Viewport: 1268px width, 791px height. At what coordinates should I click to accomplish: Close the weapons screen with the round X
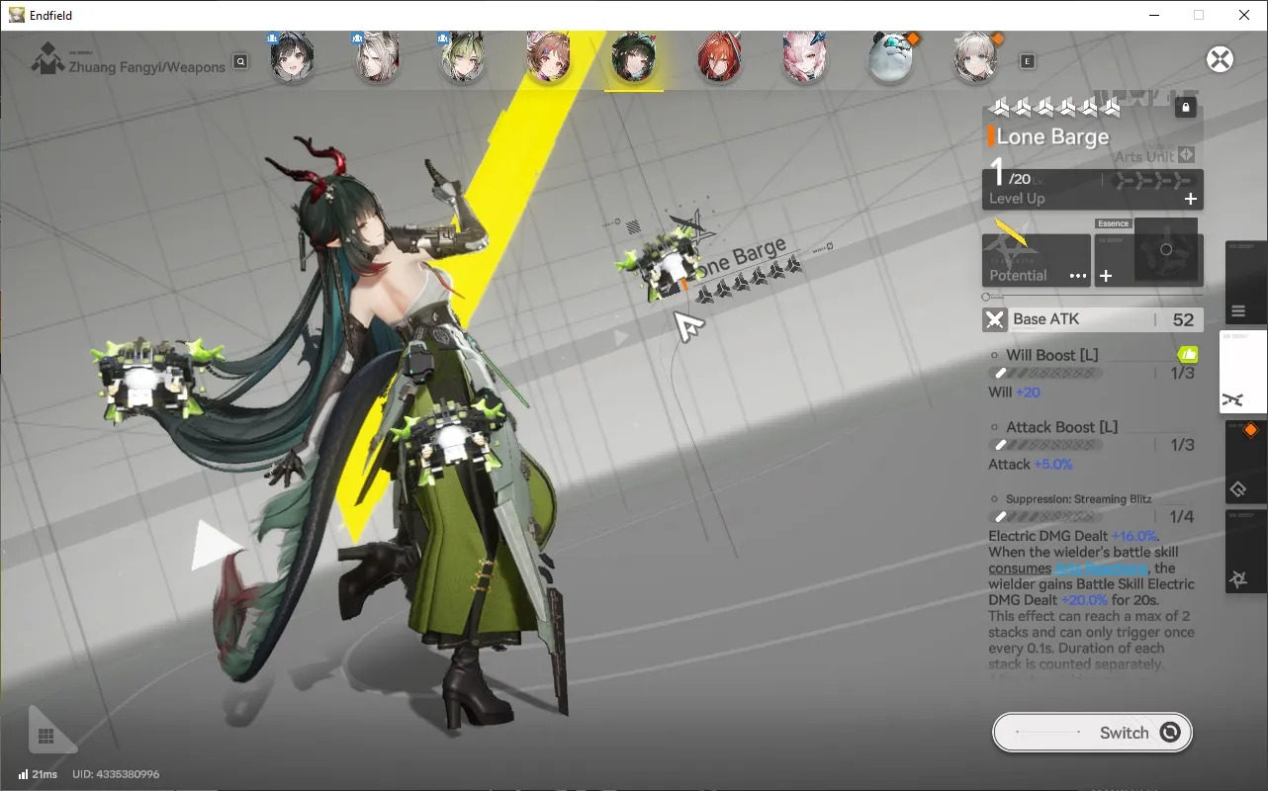pyautogui.click(x=1221, y=59)
